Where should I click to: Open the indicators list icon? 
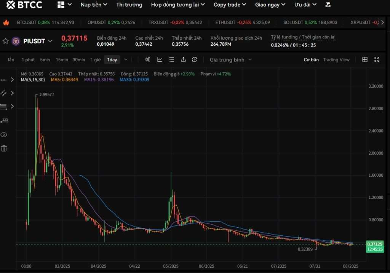pyautogui.click(x=171, y=60)
